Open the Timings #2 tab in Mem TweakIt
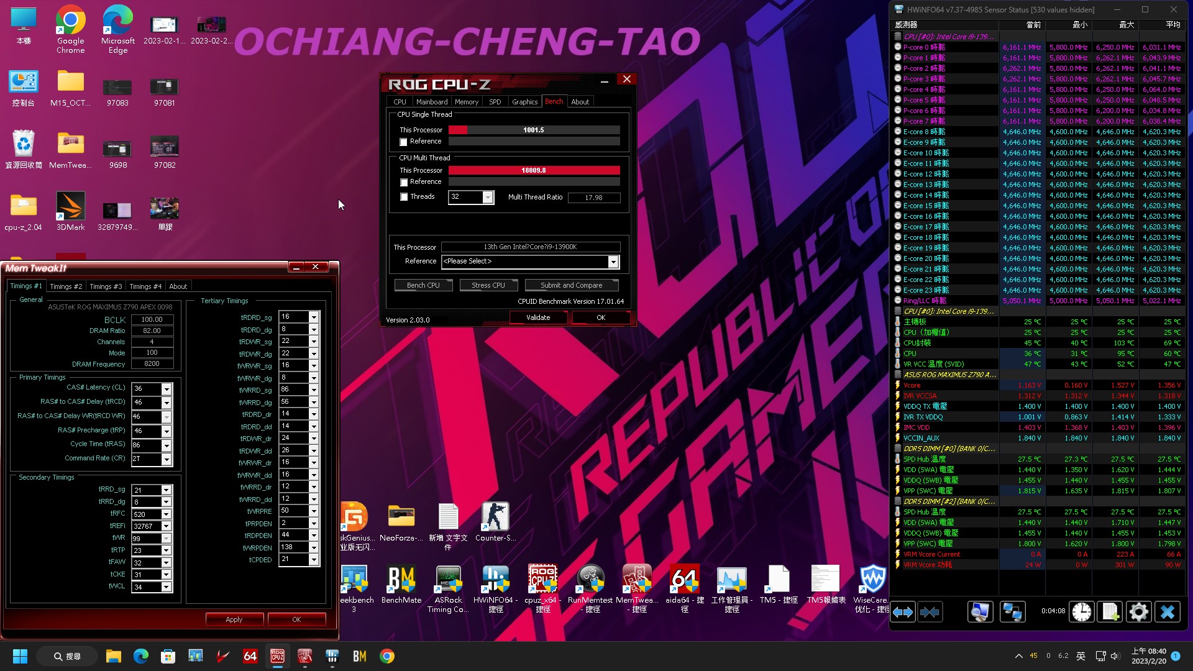Viewport: 1193px width, 671px height. pos(65,286)
